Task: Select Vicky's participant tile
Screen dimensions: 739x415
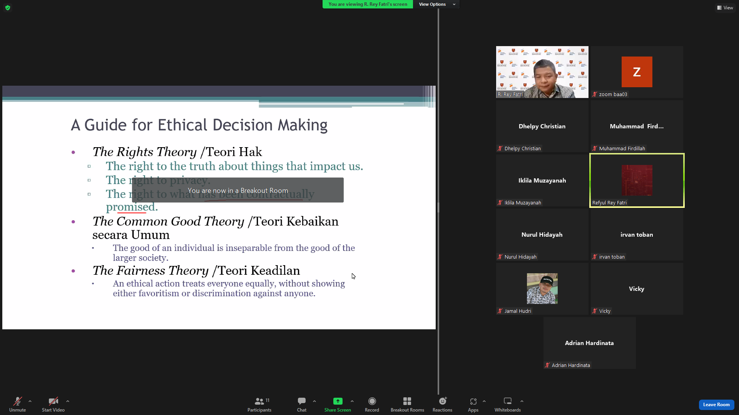Action: [637, 289]
